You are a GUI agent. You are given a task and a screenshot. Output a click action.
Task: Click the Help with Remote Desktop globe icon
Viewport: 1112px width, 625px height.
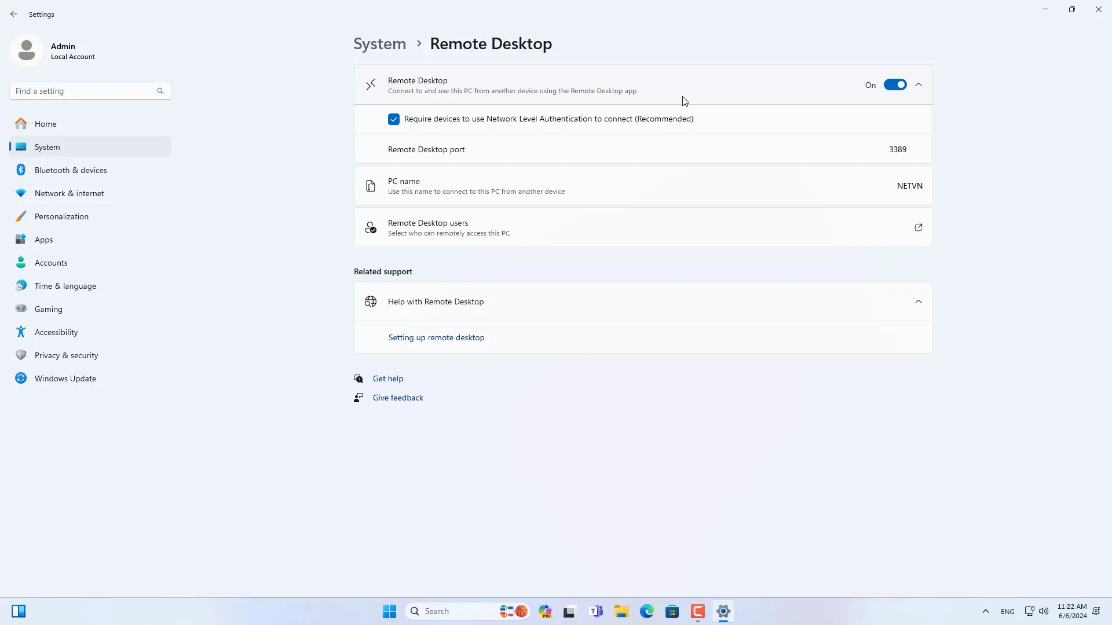click(371, 301)
